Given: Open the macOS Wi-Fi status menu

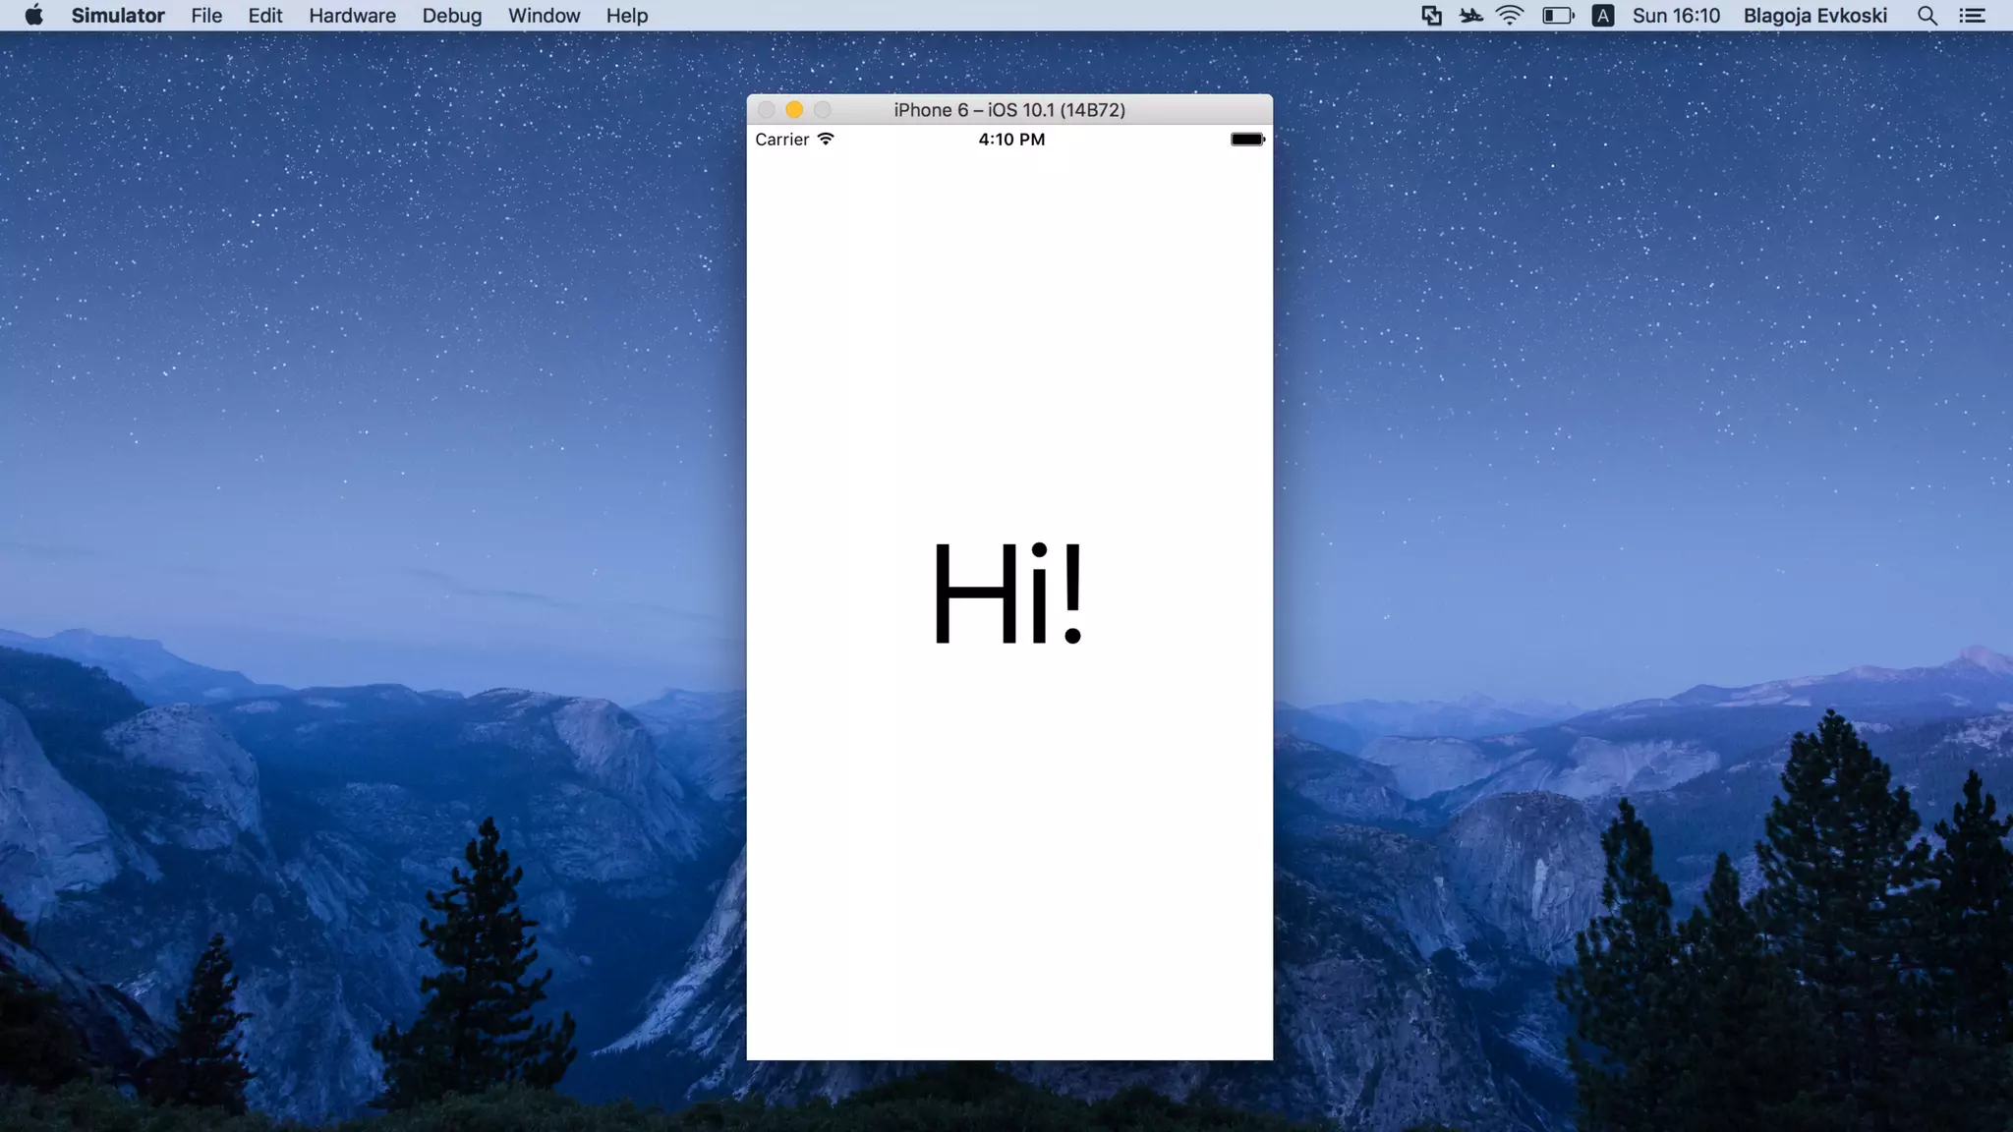Looking at the screenshot, I should click(x=1509, y=16).
